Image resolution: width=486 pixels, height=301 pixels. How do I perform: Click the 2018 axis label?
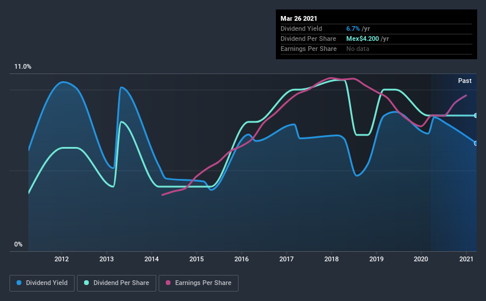pos(331,259)
